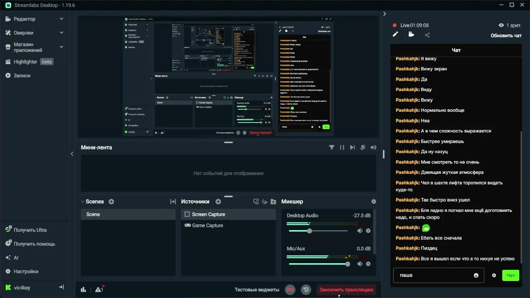Open Настройки settings in the sidebar
Screen dimensions: 530x298
tap(26, 272)
